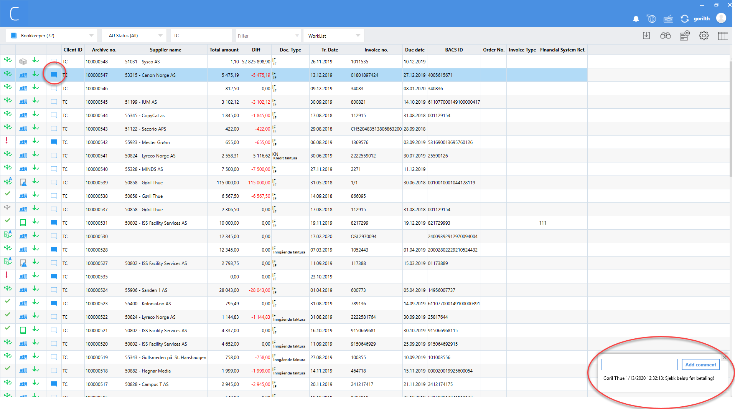Expand the WorkList dropdown
The image size is (735, 409).
point(358,36)
